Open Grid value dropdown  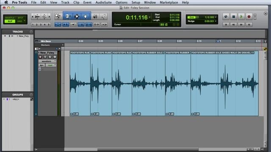pyautogui.click(x=216, y=17)
